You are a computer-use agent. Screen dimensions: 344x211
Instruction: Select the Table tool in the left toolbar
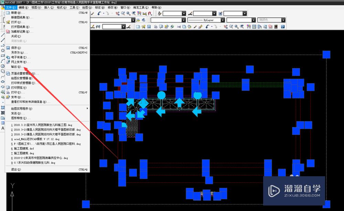3,123
